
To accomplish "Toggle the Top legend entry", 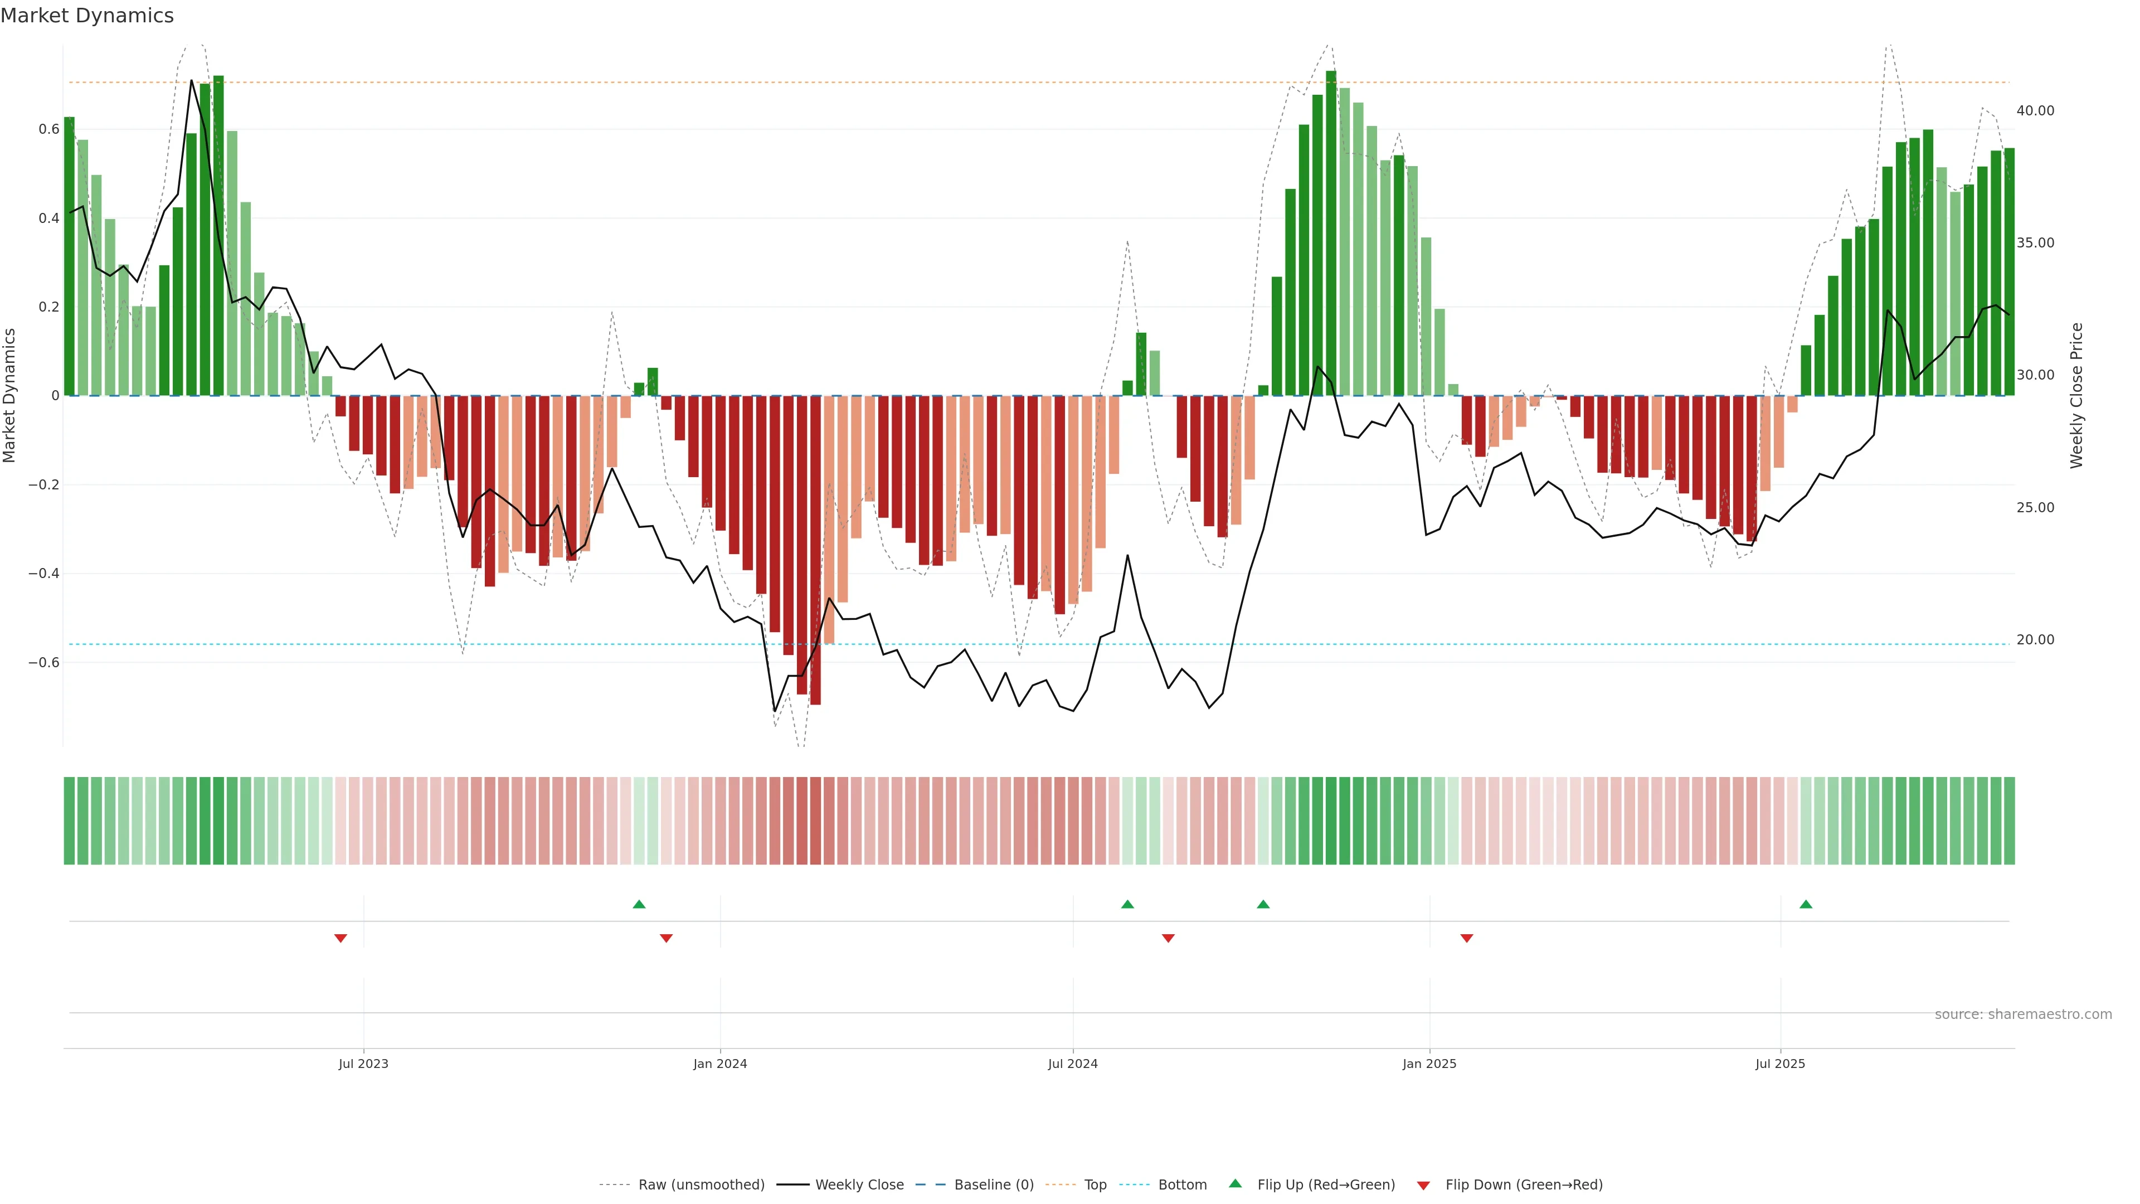I will [1095, 1185].
